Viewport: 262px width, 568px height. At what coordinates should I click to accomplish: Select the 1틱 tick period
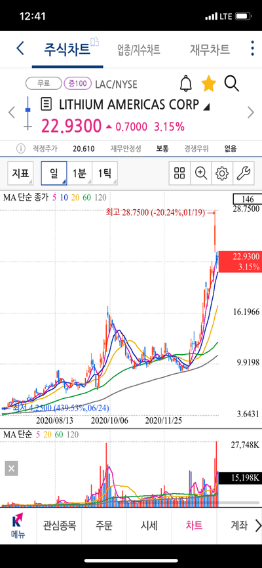105,173
